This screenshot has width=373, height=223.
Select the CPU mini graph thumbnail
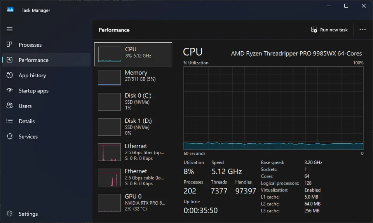[x=110, y=54]
